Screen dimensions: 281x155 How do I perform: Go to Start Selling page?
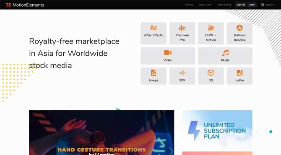pos(224,5)
